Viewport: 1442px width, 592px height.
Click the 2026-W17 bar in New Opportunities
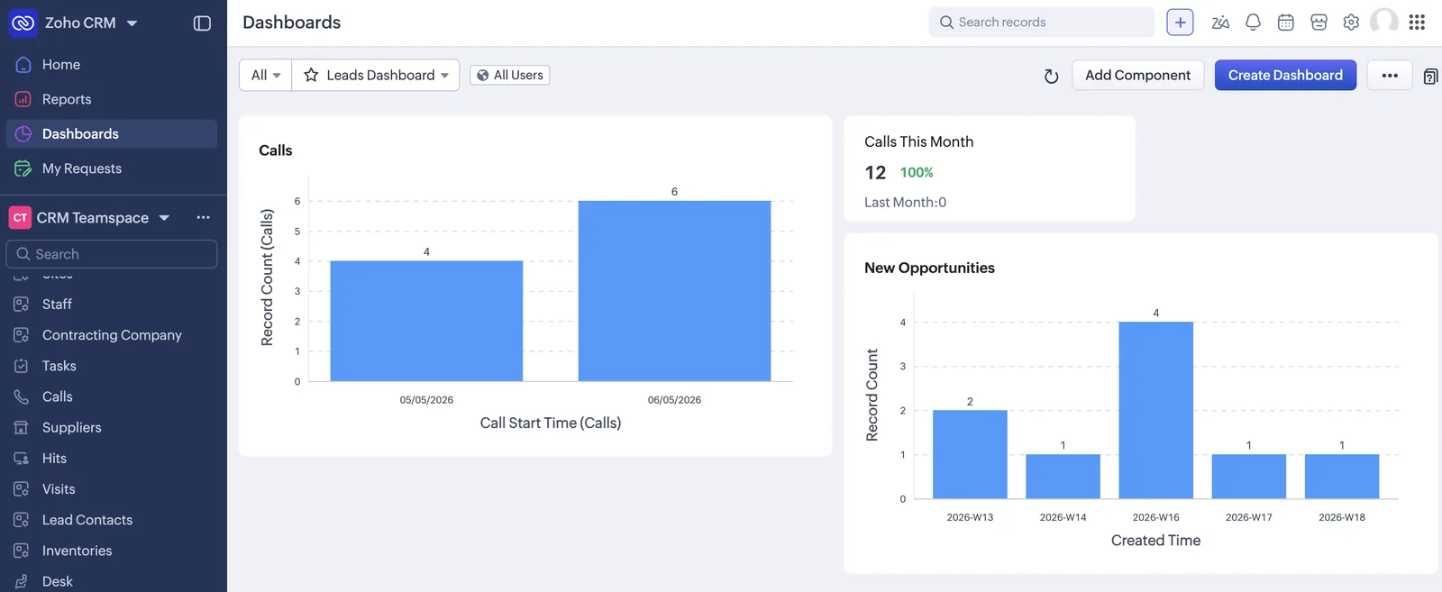[x=1249, y=477]
